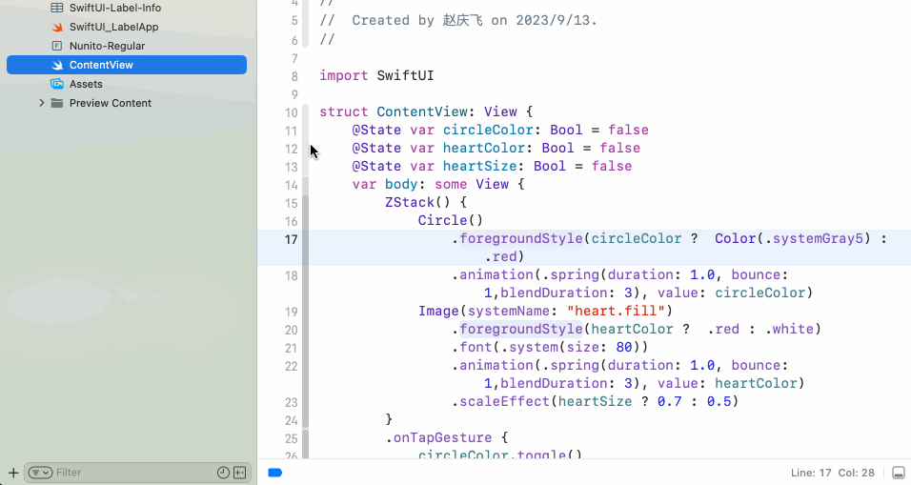
Task: Expand the Preview Content folder
Action: [41, 103]
